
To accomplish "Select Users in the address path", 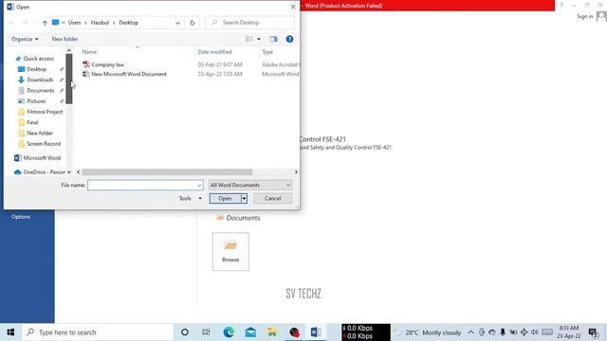I will click(74, 23).
